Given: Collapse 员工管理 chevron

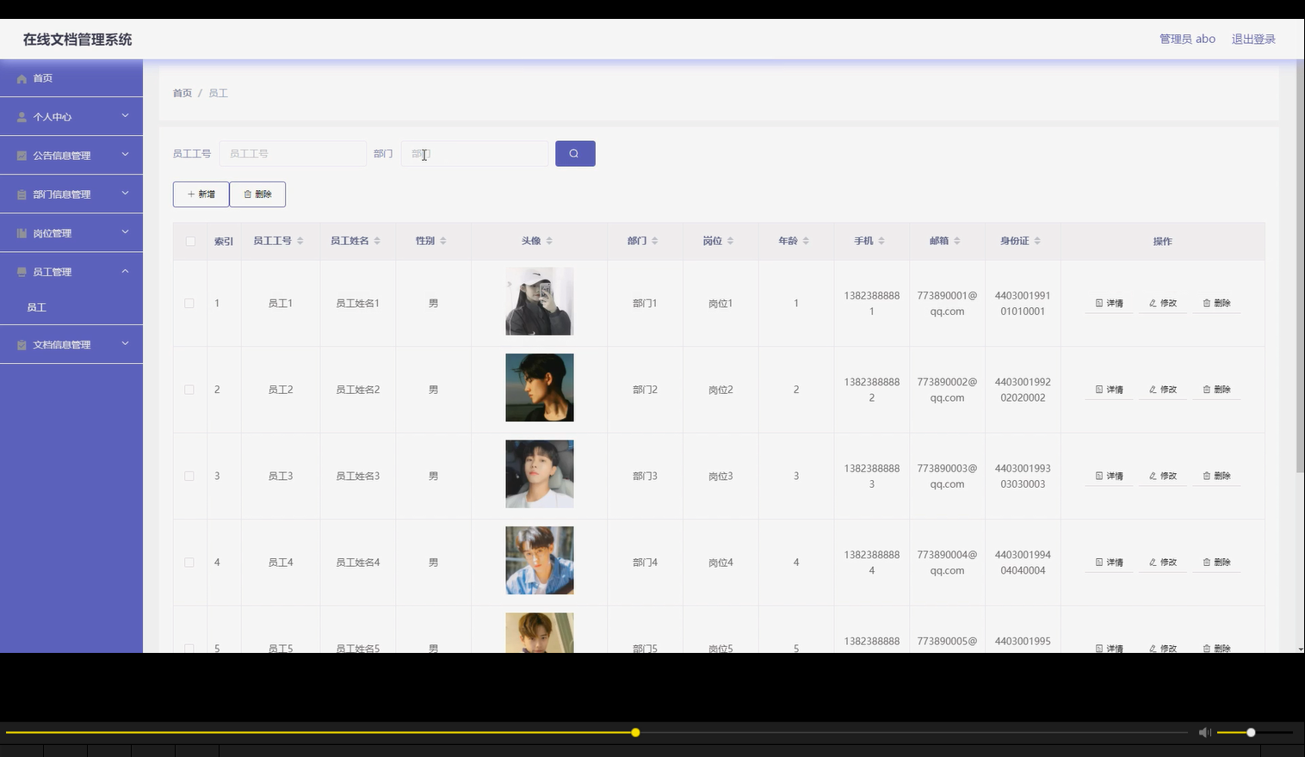Looking at the screenshot, I should click(x=125, y=271).
